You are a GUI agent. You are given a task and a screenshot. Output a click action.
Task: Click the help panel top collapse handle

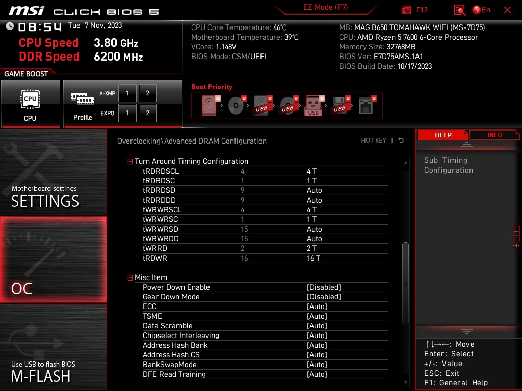click(467, 145)
